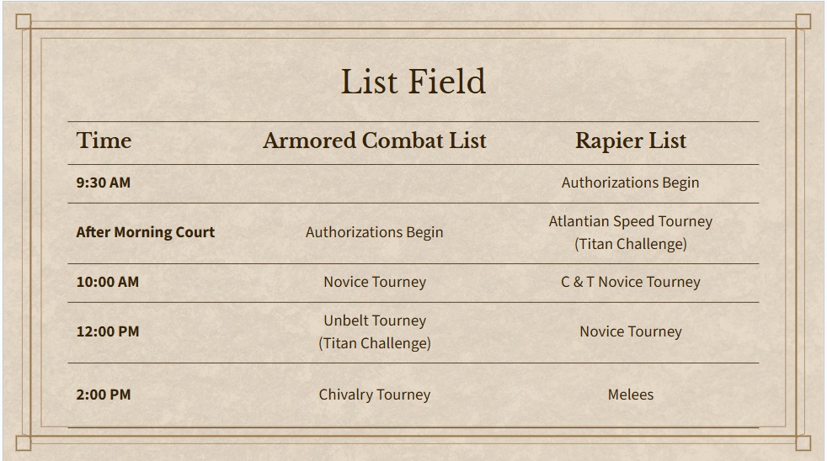Select the Armored Combat List header
Viewport: 827px width, 461px height.
click(375, 140)
